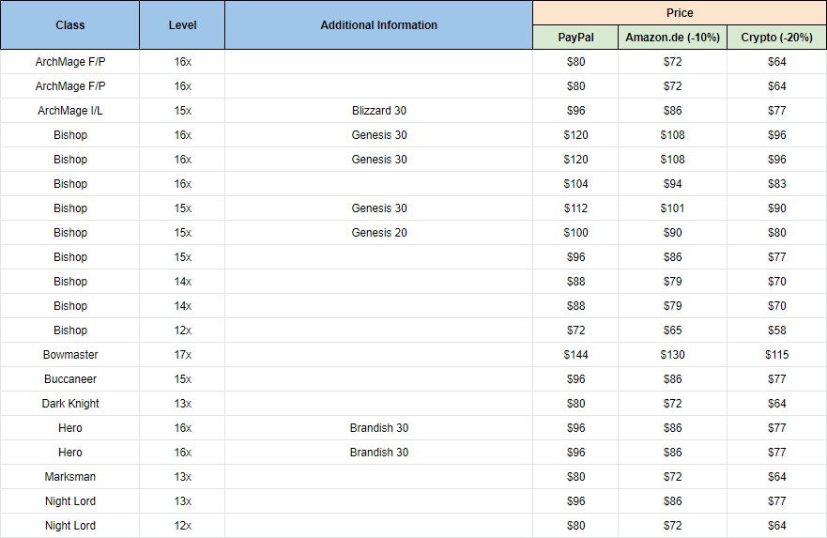The height and width of the screenshot is (538, 827).
Task: Select the Price merged header cell
Action: [x=680, y=12]
